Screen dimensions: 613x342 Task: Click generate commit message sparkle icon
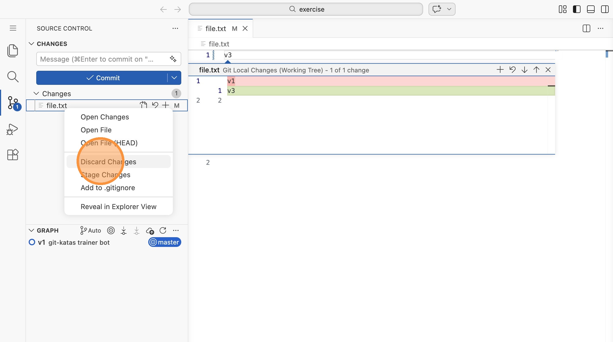[173, 59]
